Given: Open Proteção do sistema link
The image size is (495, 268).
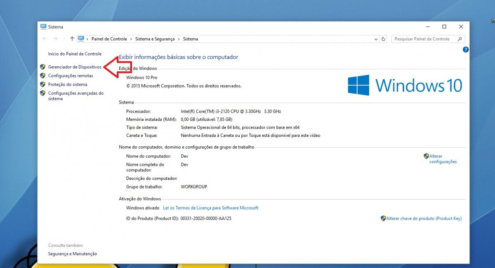Looking at the screenshot, I should tap(68, 85).
